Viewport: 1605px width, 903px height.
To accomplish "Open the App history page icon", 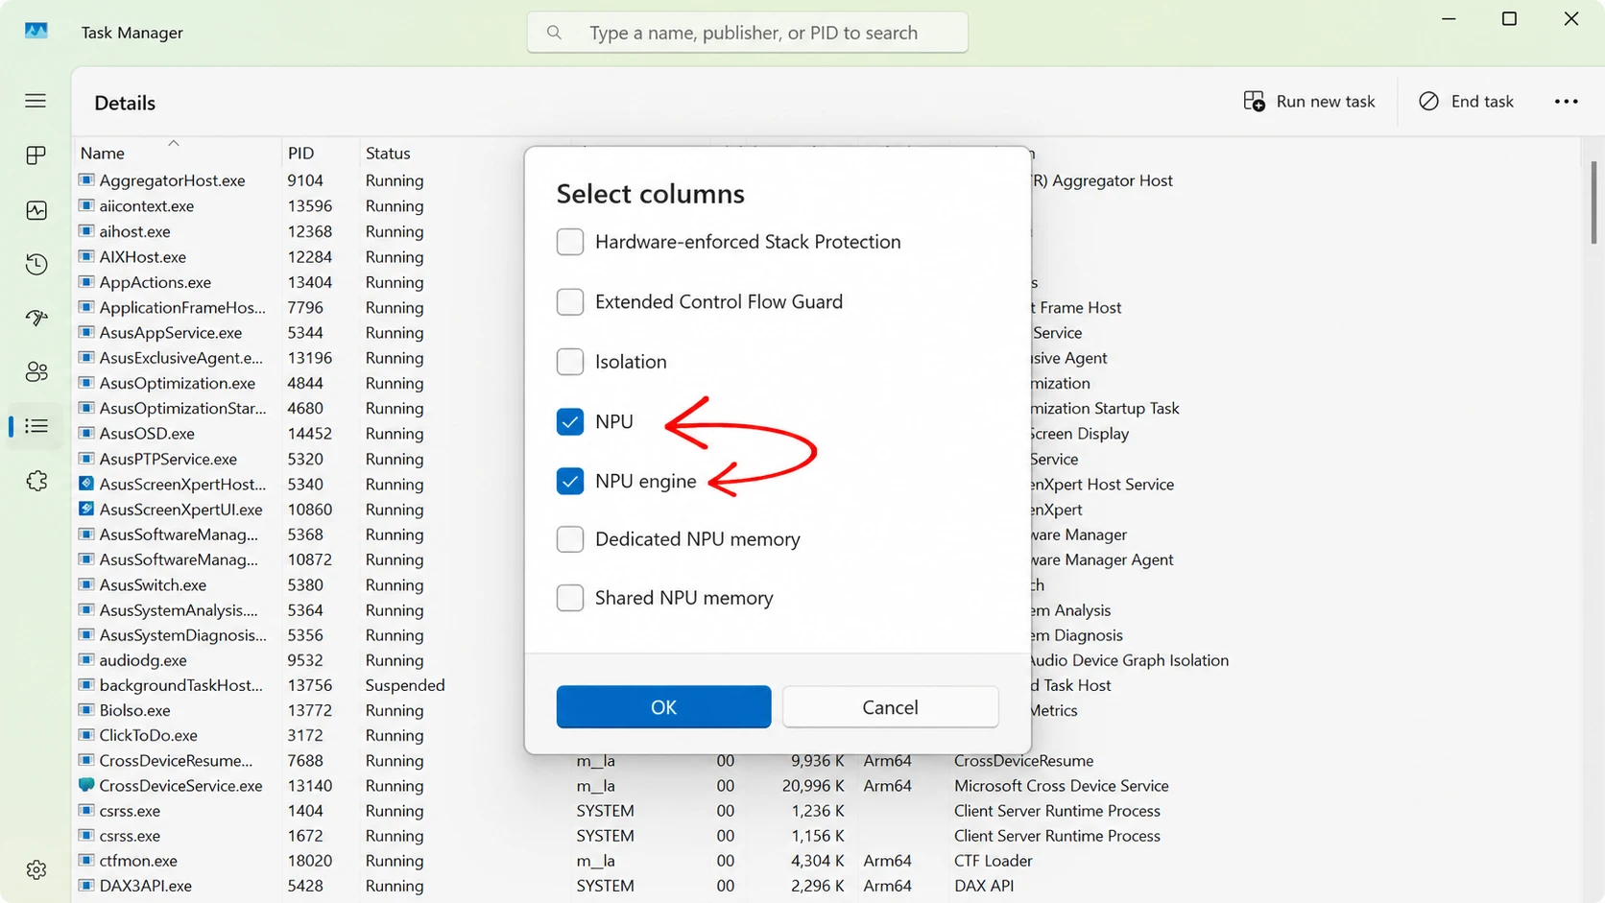I will (x=36, y=264).
